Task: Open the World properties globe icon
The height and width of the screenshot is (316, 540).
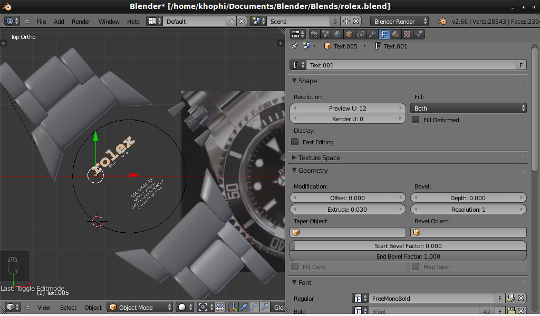Action: (x=338, y=34)
